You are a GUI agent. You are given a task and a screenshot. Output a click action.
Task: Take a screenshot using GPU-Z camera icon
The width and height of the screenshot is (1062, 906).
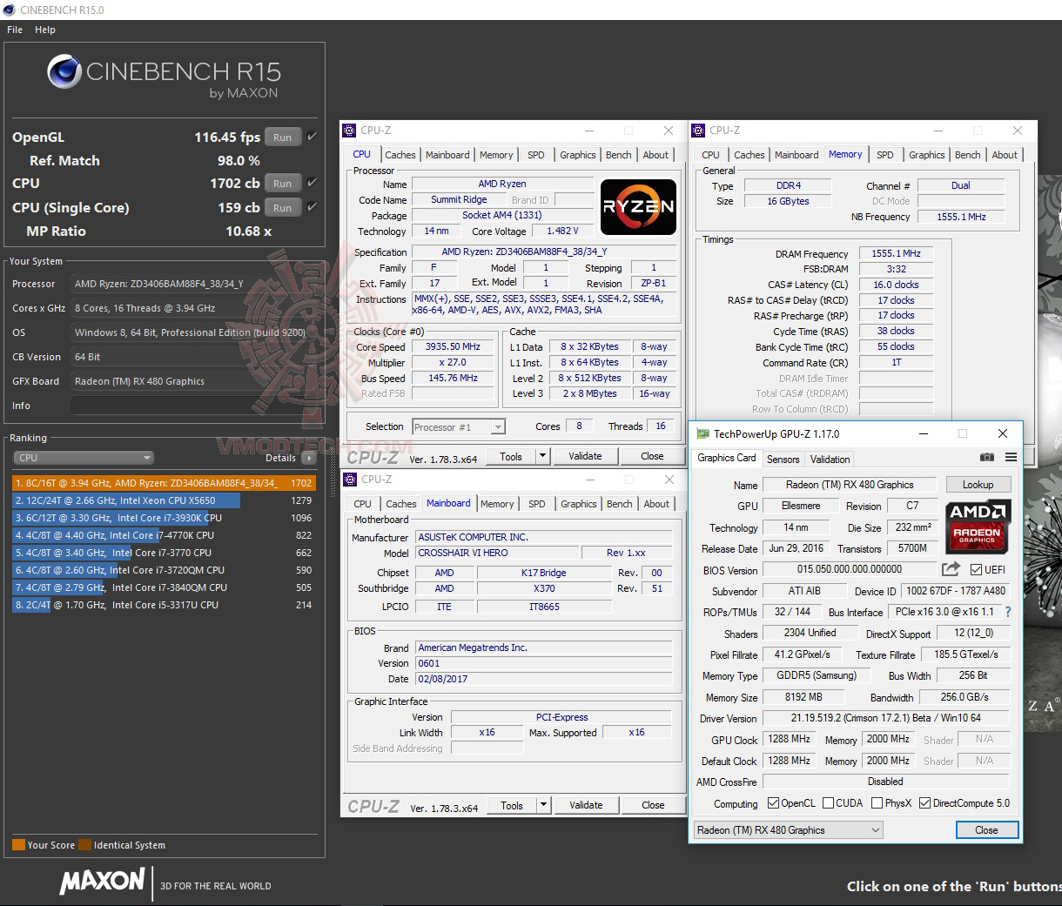tap(986, 458)
